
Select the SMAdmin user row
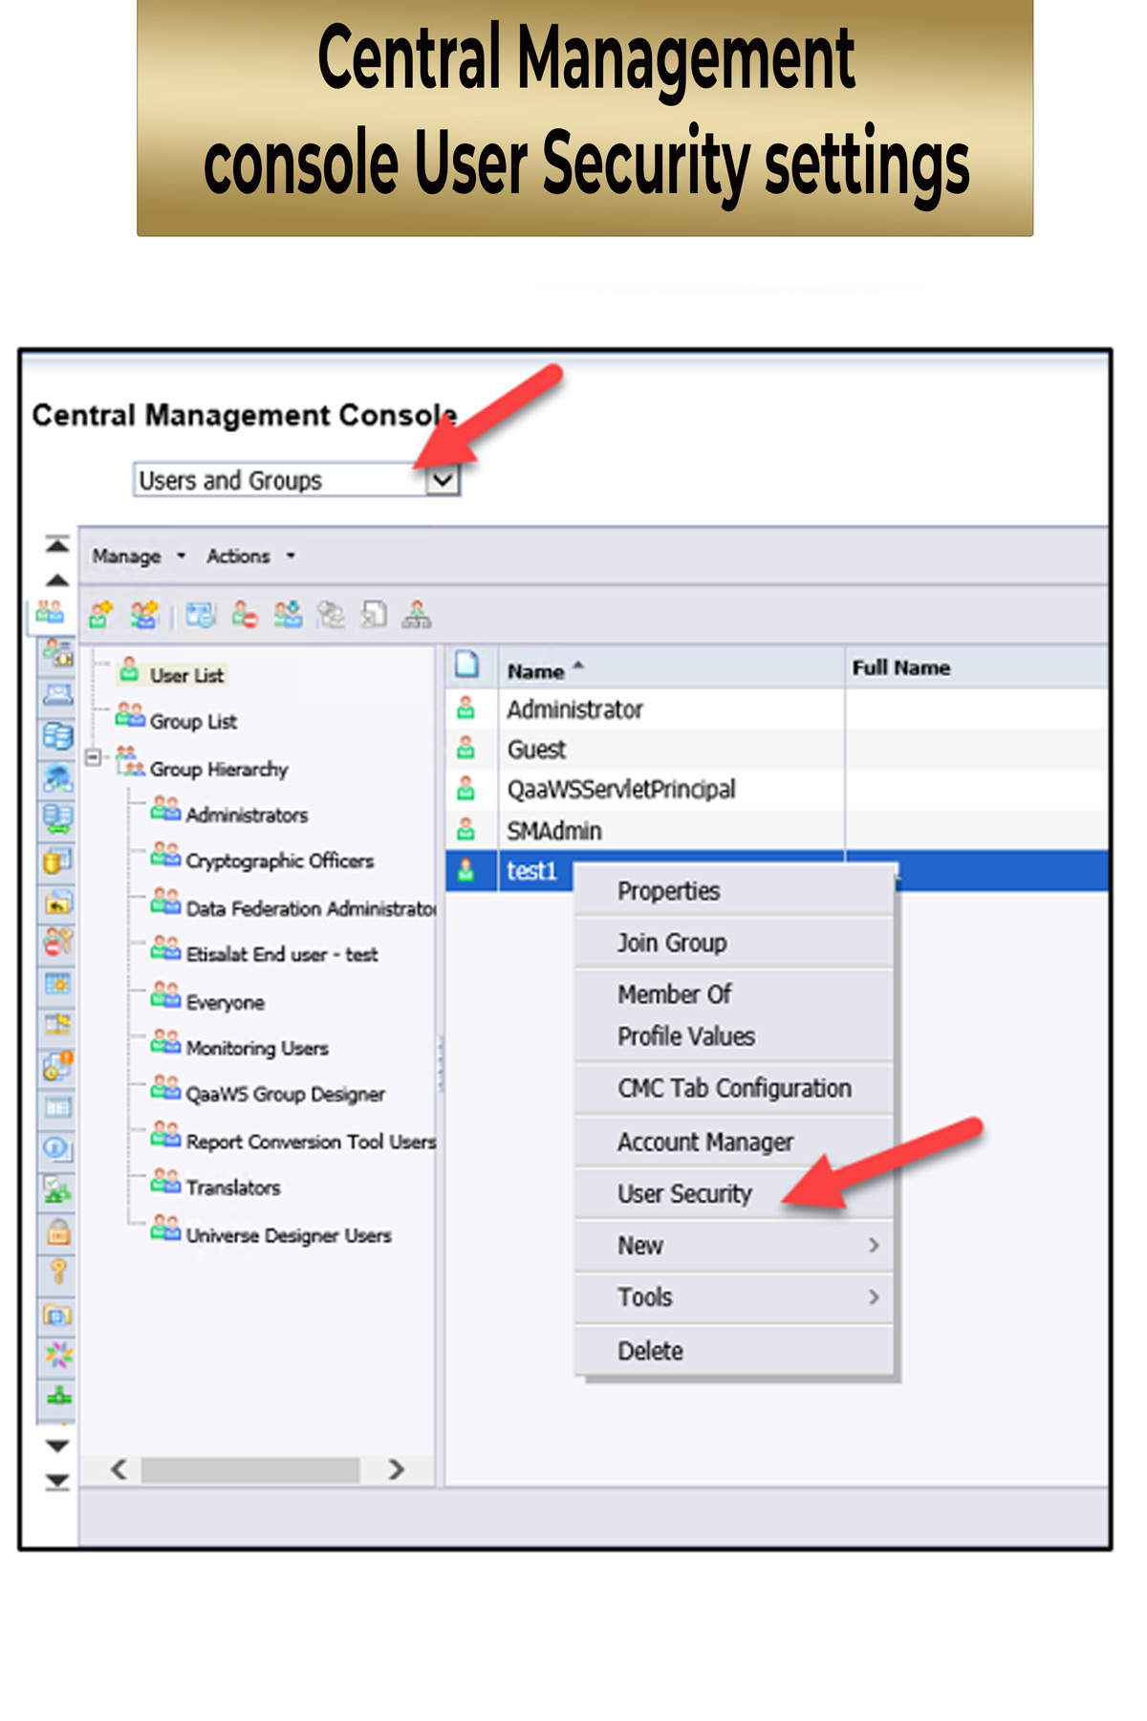pos(776,831)
